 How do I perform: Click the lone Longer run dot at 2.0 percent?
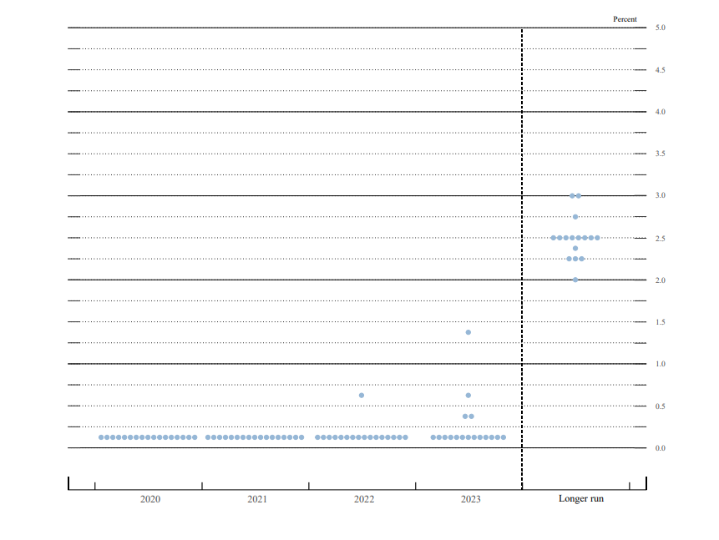click(x=575, y=280)
